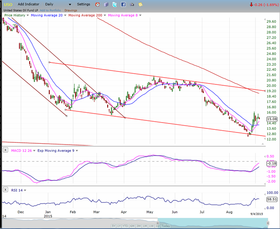Screen dimensions: 280x229
Task: Open the Add Indicator menu
Action: (27, 4)
